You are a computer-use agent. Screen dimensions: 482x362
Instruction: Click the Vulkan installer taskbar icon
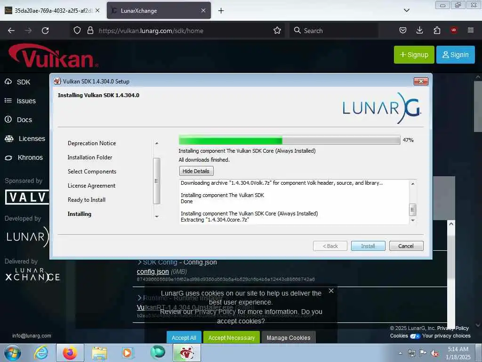click(187, 353)
